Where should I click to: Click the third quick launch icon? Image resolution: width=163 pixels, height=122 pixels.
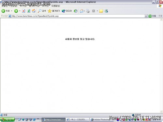[27, 120]
